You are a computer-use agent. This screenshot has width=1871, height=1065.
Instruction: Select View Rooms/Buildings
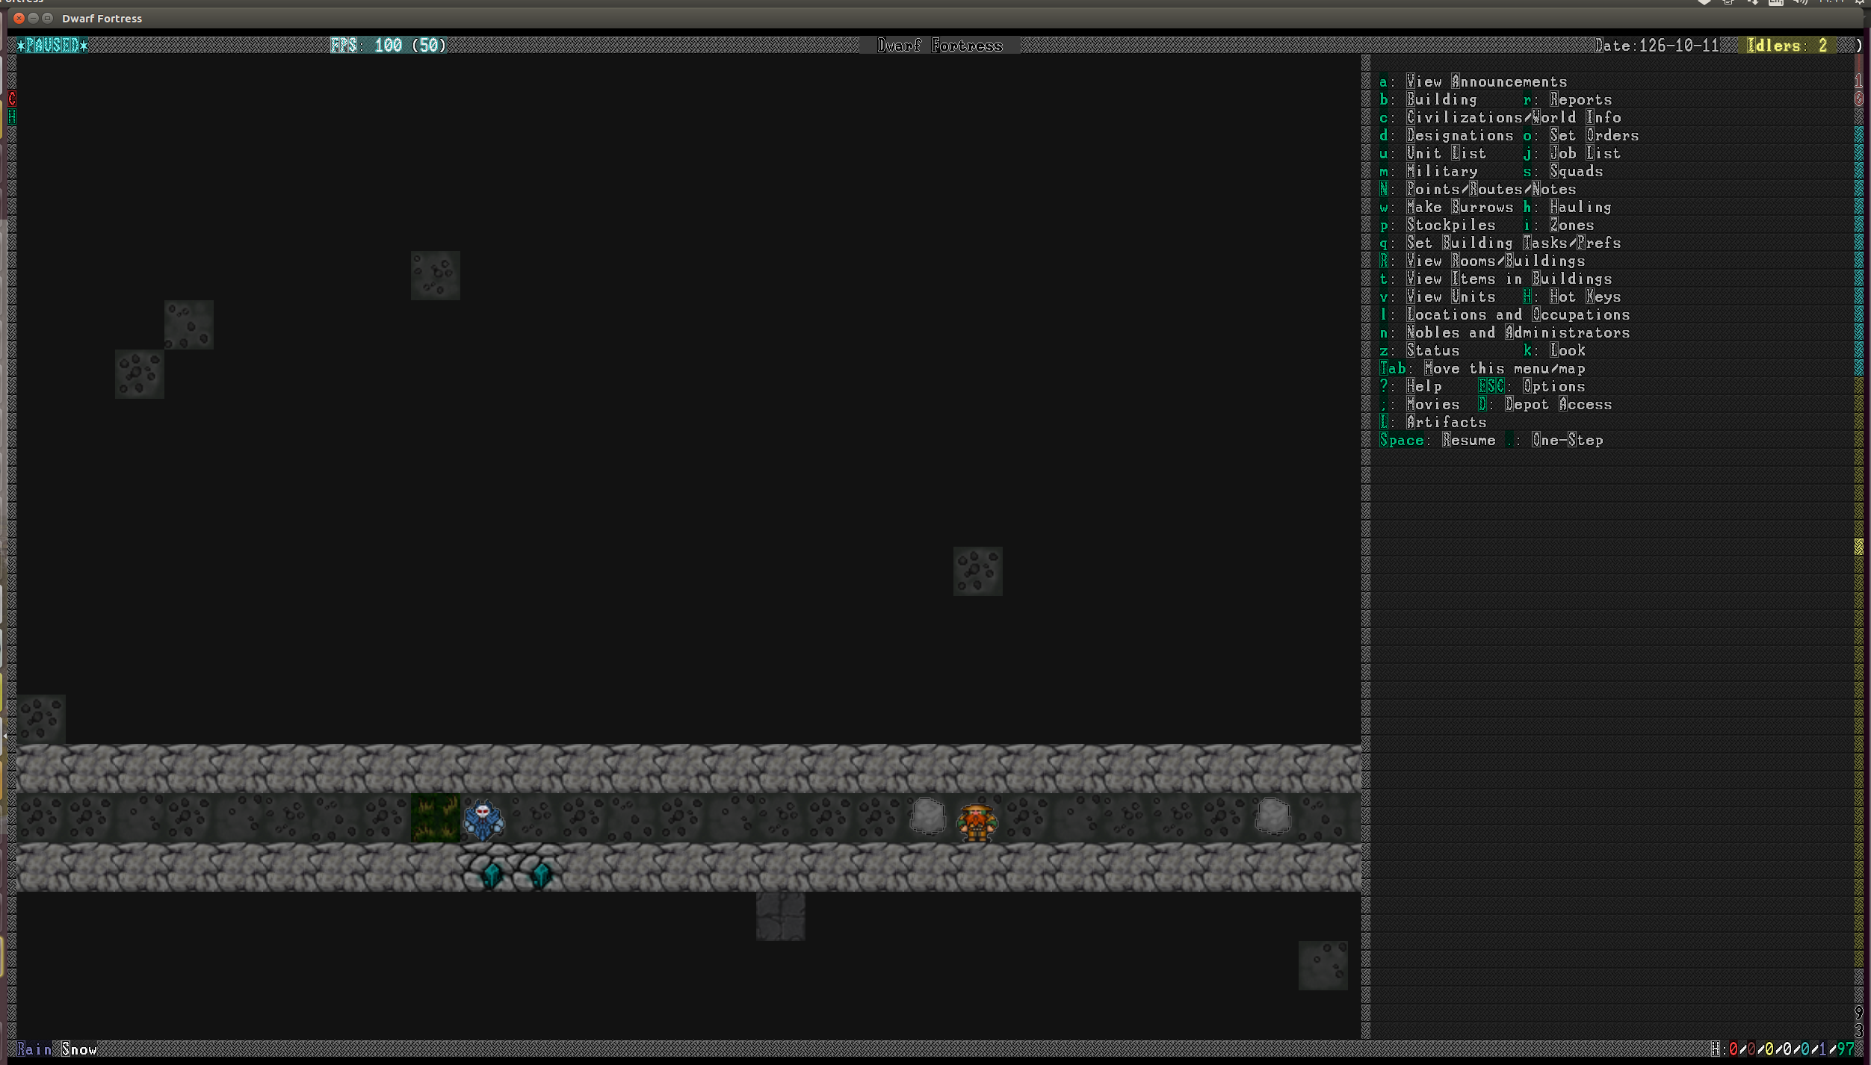click(x=1482, y=261)
